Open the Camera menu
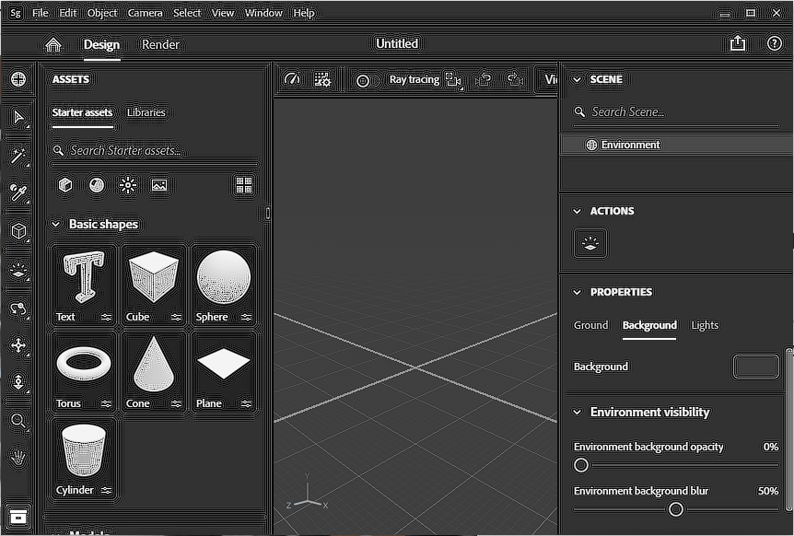The height and width of the screenshot is (536, 794). pyautogui.click(x=145, y=13)
